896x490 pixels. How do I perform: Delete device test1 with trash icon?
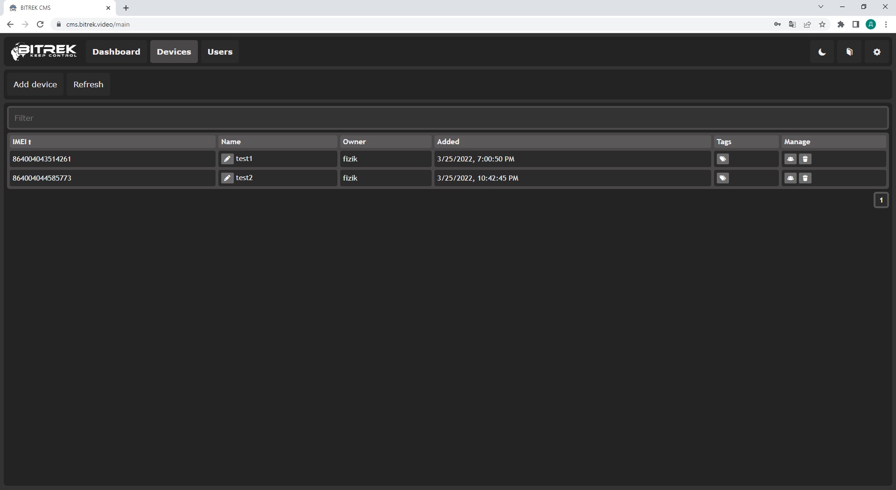click(805, 159)
